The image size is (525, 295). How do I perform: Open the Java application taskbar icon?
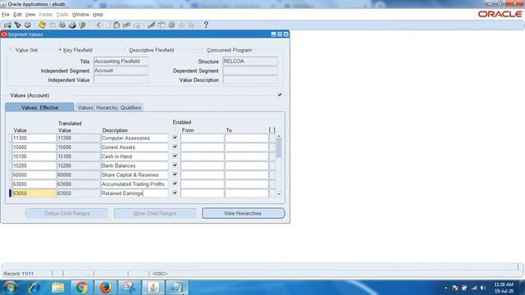pos(153,288)
